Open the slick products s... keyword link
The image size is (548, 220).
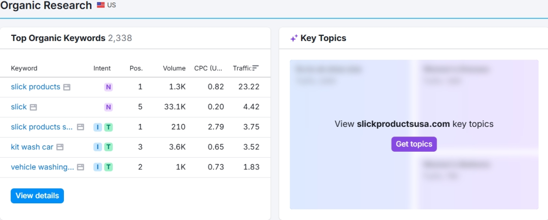click(42, 127)
